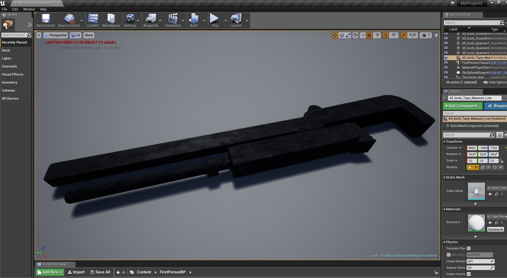
Task: Set Mobility to Stationary
Action: (x=486, y=167)
